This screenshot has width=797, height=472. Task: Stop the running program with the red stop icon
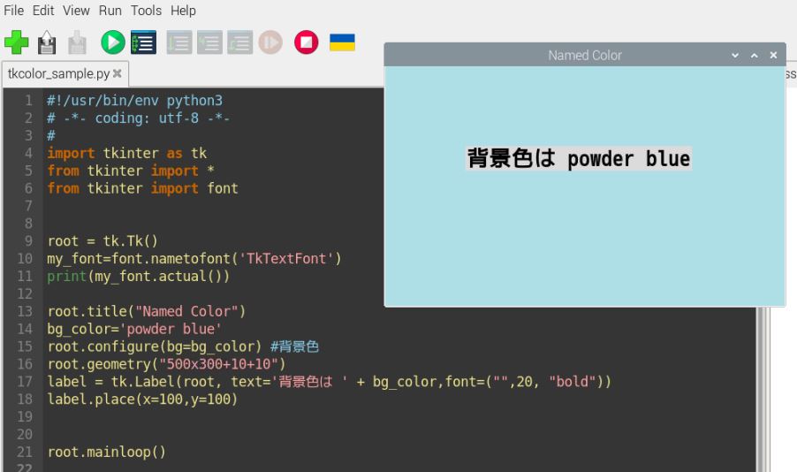click(x=306, y=42)
